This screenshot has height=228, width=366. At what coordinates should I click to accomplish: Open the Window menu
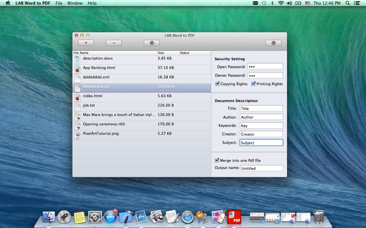click(x=75, y=3)
